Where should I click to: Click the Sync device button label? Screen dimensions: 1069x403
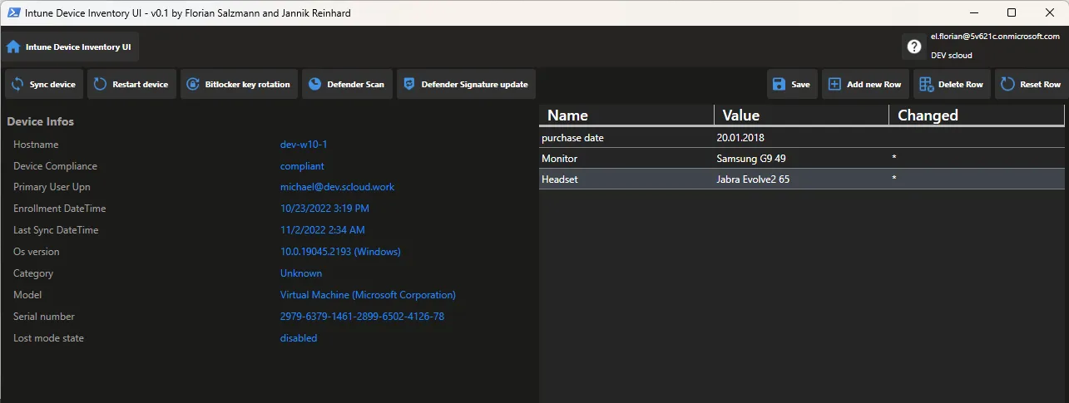click(x=52, y=85)
